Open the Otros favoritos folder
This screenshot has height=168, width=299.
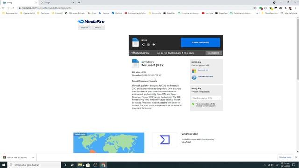point(270,13)
